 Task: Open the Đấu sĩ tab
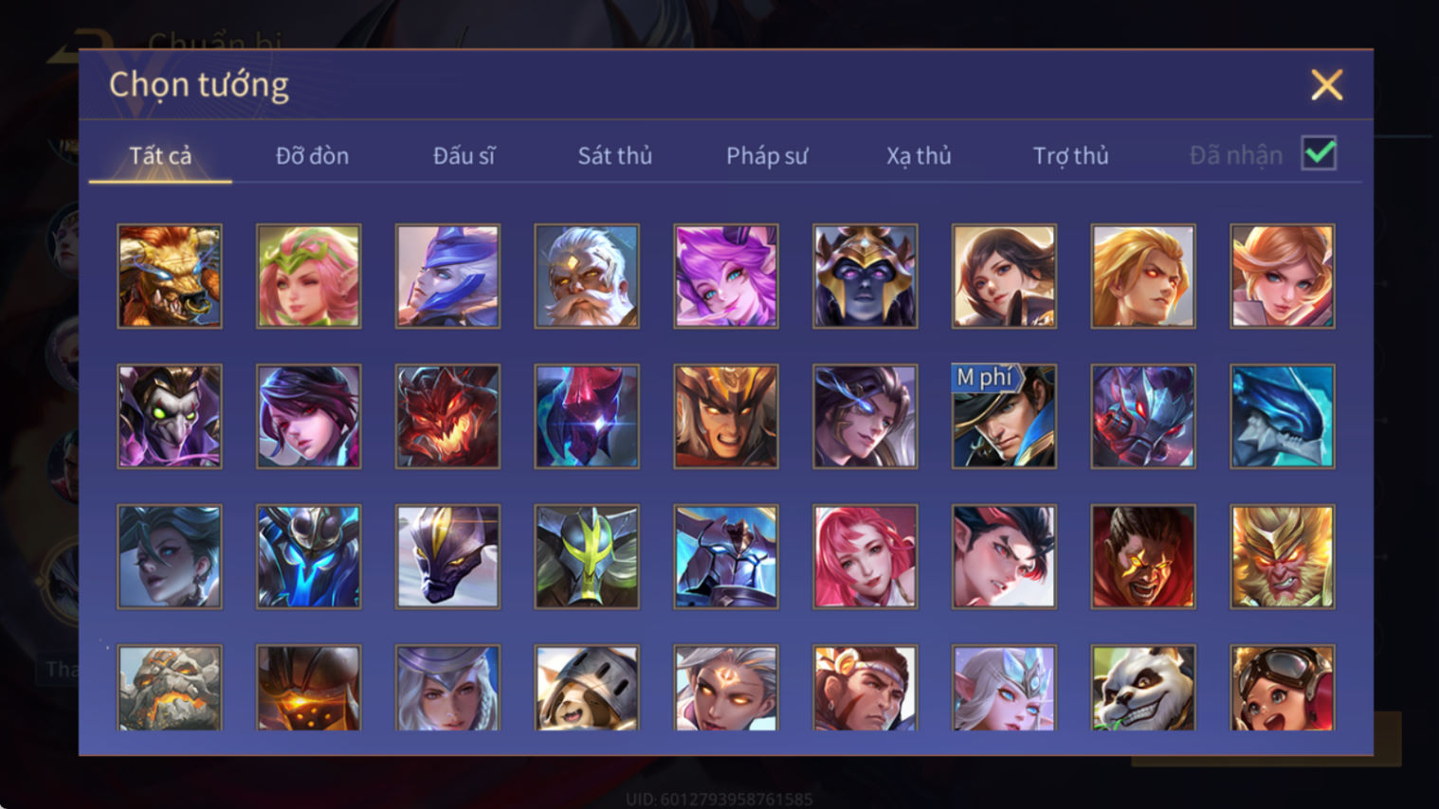coord(464,155)
